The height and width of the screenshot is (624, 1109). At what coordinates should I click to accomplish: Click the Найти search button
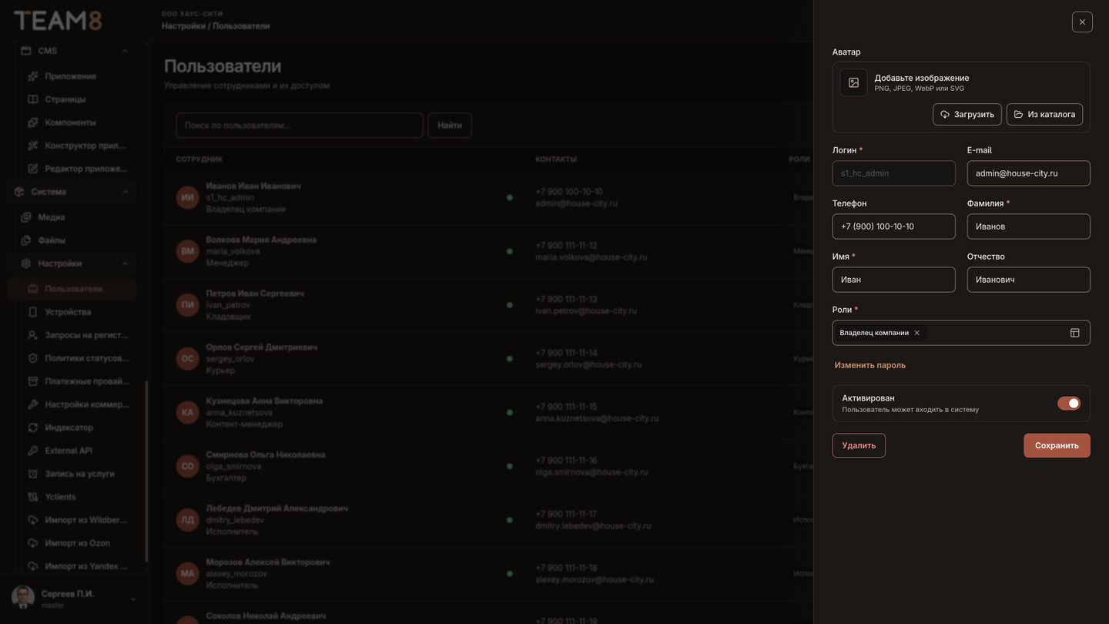(450, 126)
